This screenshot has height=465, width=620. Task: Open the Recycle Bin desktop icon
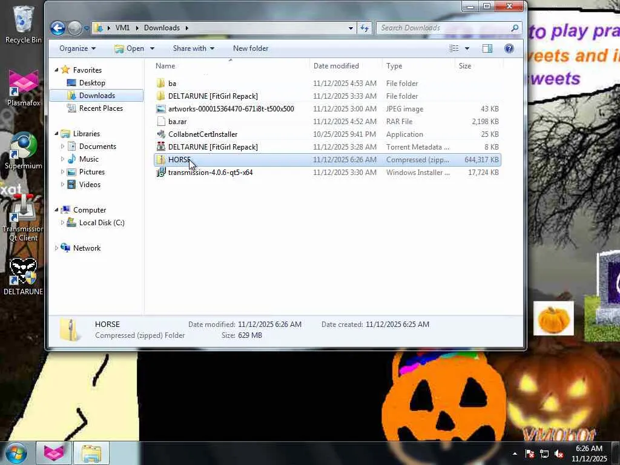click(x=23, y=24)
